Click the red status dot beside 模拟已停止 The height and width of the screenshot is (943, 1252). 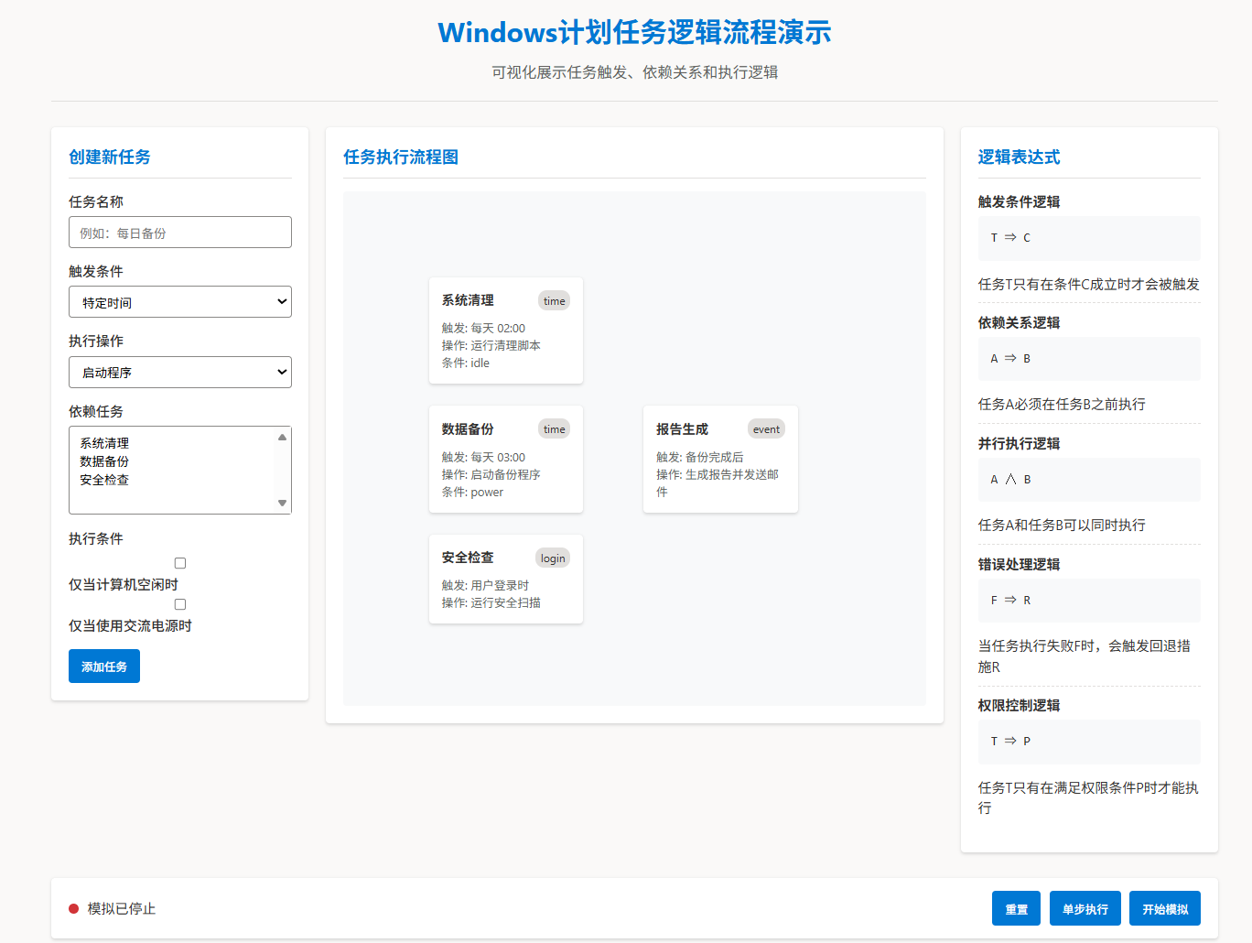click(x=74, y=909)
